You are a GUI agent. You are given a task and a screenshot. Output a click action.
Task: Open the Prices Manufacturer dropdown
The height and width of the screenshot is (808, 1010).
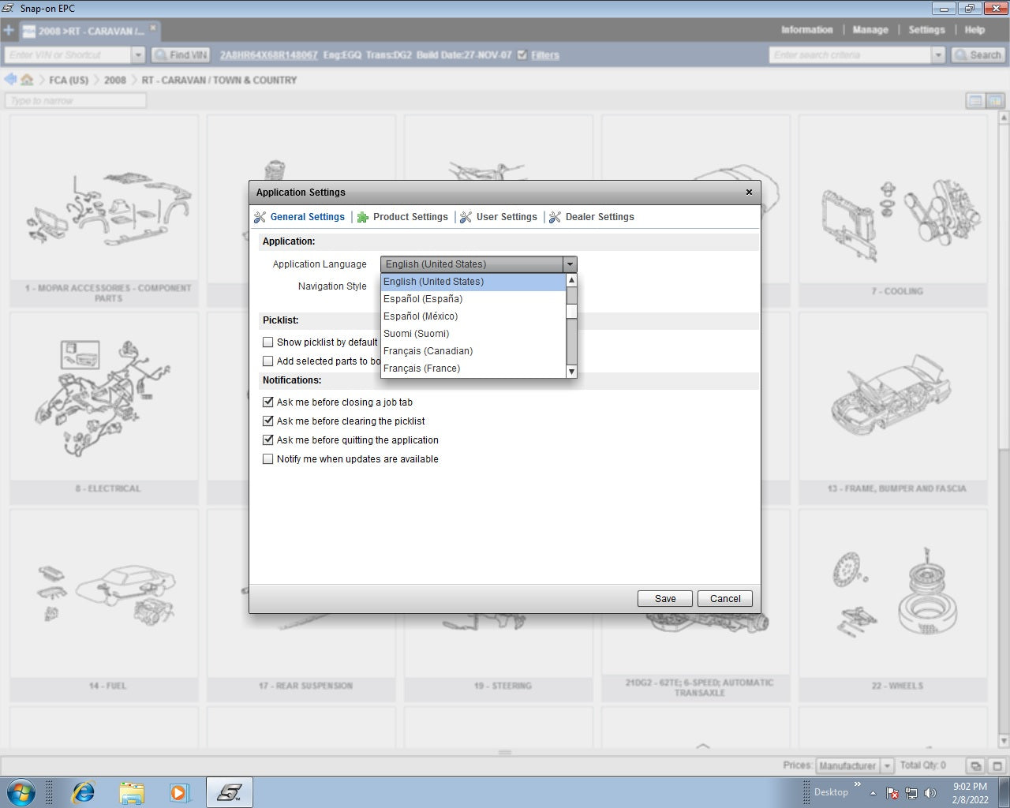(x=855, y=766)
